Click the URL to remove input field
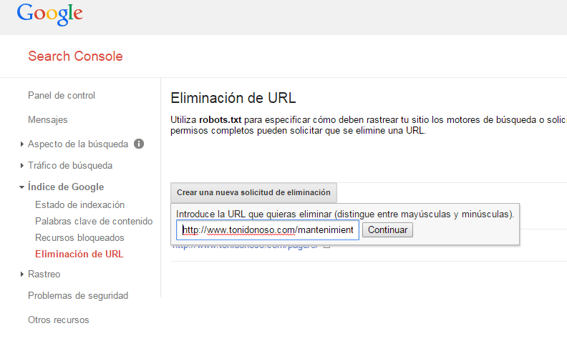567x341 pixels. point(268,230)
